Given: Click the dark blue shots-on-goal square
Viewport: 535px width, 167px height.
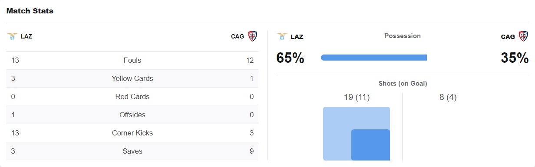Looking at the screenshot, I should (x=370, y=145).
